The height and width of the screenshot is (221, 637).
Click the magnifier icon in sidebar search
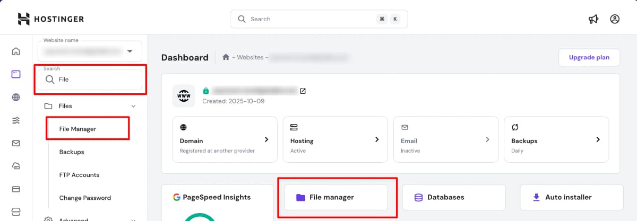50,79
